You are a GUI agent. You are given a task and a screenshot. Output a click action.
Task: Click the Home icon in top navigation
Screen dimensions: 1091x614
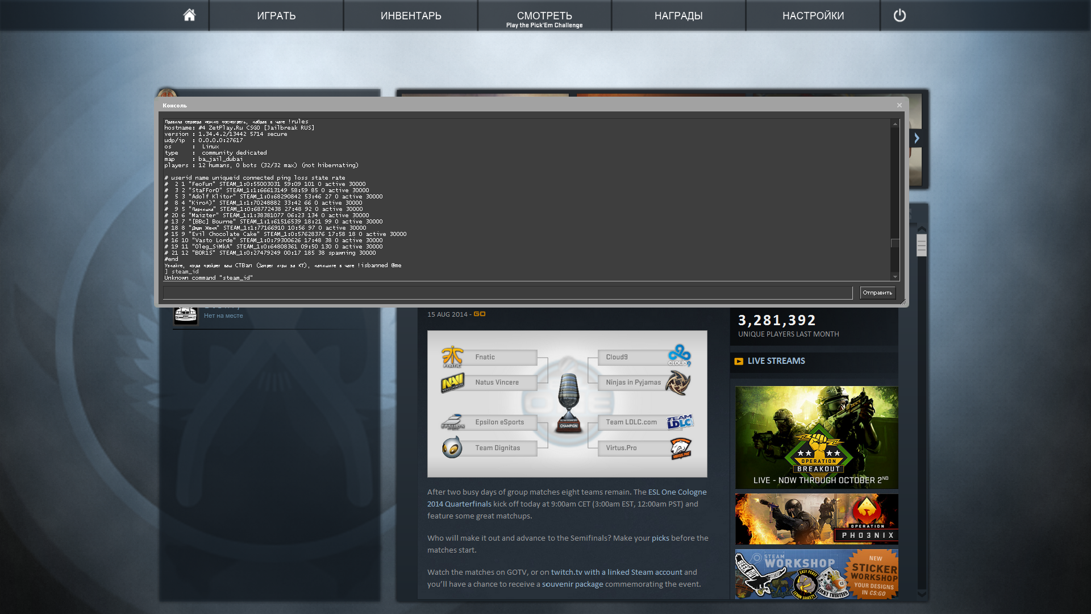189,15
